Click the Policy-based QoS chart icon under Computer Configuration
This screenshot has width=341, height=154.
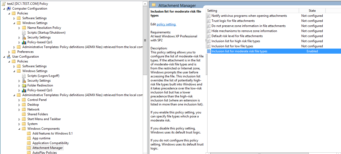(24, 42)
